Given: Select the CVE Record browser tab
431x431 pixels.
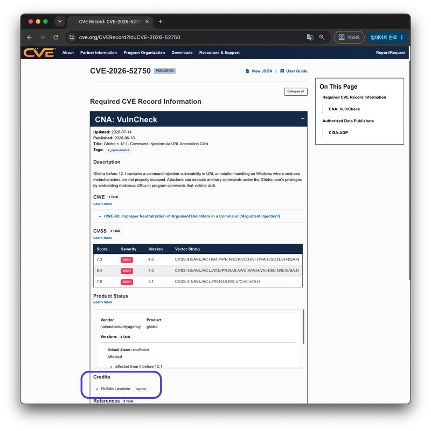Looking at the screenshot, I should point(109,22).
